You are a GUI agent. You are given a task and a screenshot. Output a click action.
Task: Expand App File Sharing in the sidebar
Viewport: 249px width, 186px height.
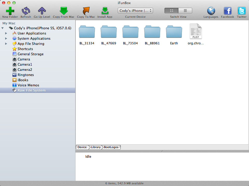tap(6, 44)
